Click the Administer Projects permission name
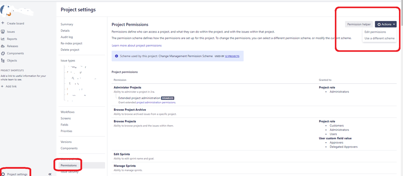403x176 pixels. [127, 87]
